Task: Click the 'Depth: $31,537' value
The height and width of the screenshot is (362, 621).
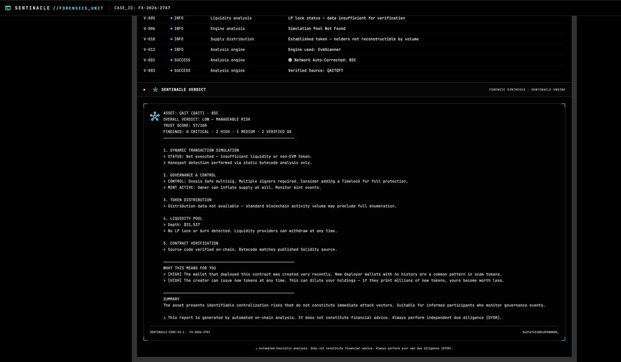Action: click(182, 225)
